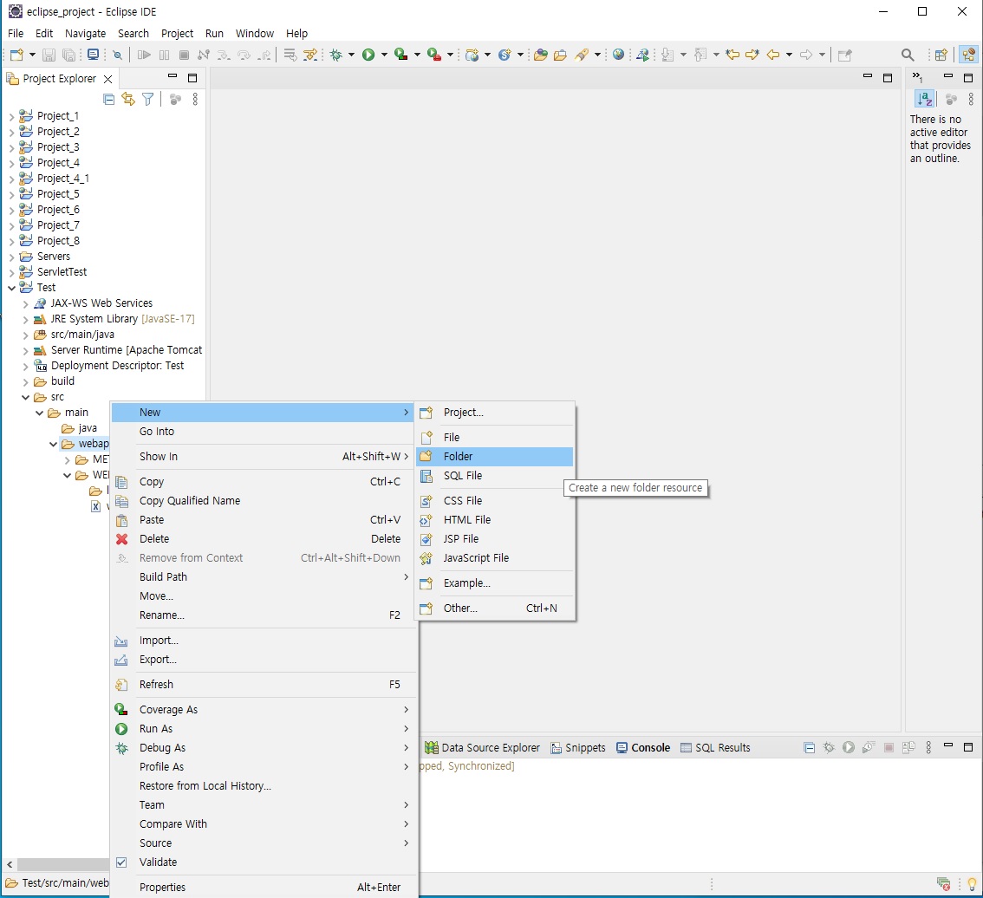The width and height of the screenshot is (983, 898).
Task: Click the Create Dynamic Web Project icon
Action: (x=472, y=55)
